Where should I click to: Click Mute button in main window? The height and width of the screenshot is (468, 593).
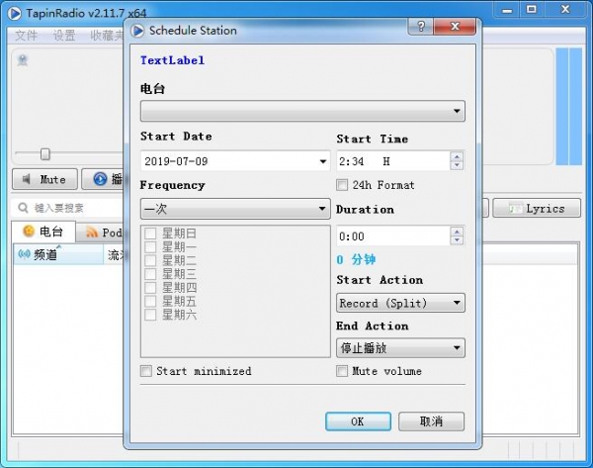45,179
